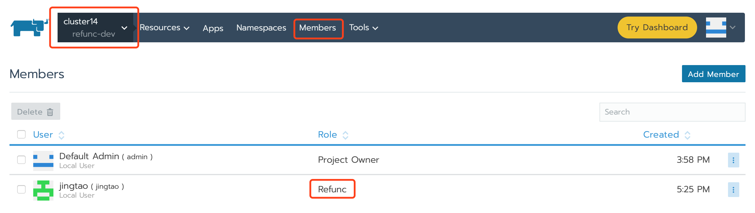This screenshot has height=213, width=755.
Task: Click sort arrows next to User column
Action: click(x=61, y=135)
